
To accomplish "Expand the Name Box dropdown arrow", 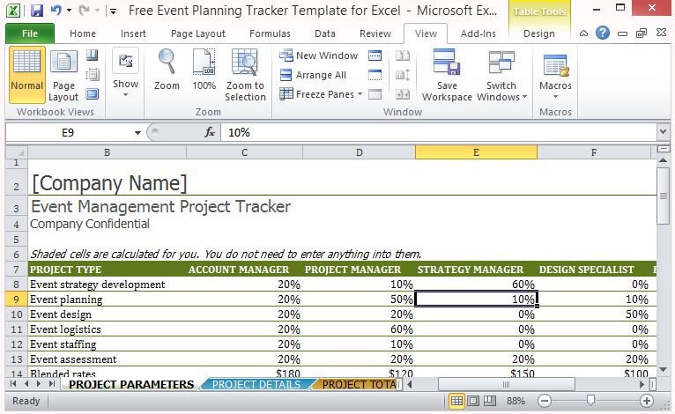I will (137, 132).
